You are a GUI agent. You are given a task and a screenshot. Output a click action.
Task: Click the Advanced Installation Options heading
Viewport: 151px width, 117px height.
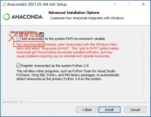coord(74,13)
